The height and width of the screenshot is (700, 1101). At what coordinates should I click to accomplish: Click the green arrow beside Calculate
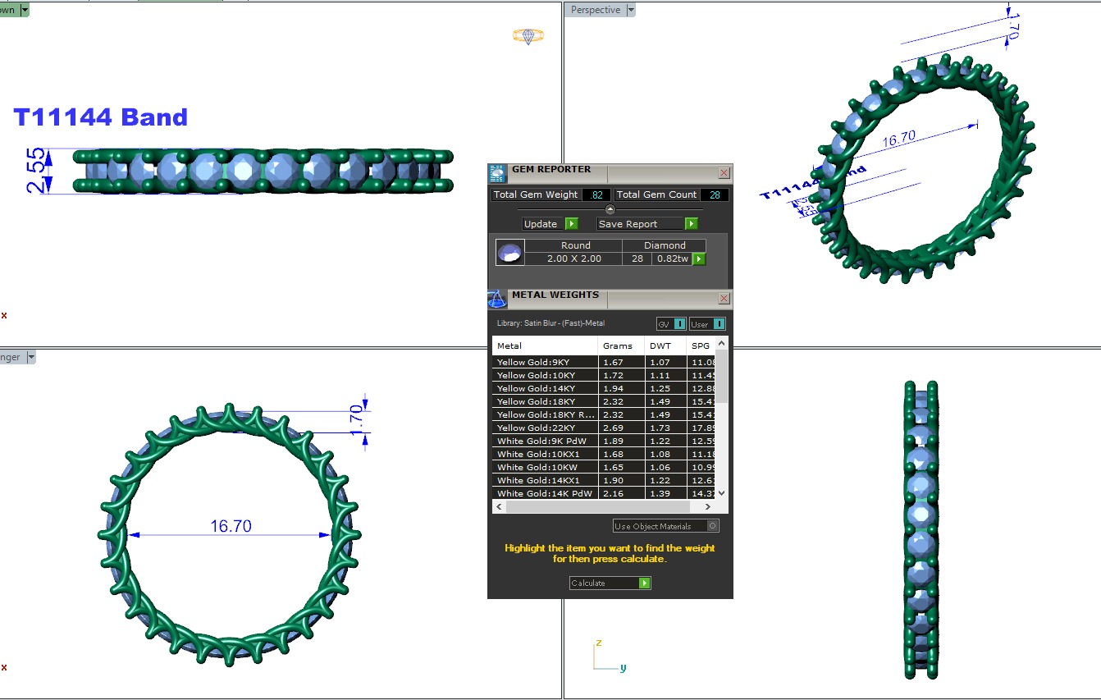pos(644,583)
